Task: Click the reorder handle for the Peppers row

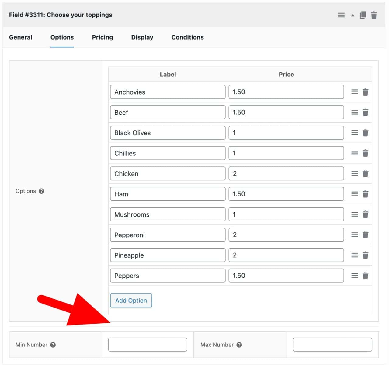Action: 355,275
